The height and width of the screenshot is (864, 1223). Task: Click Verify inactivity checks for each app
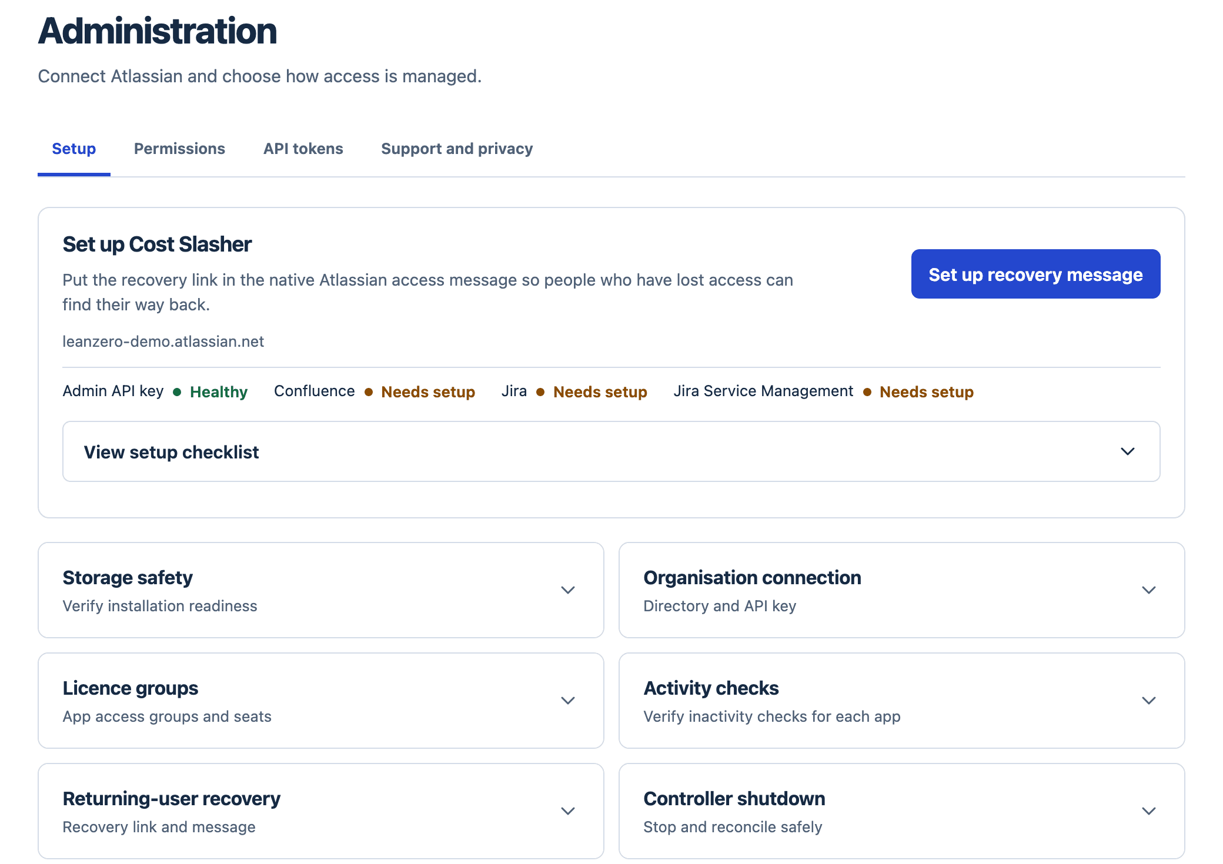coord(772,716)
